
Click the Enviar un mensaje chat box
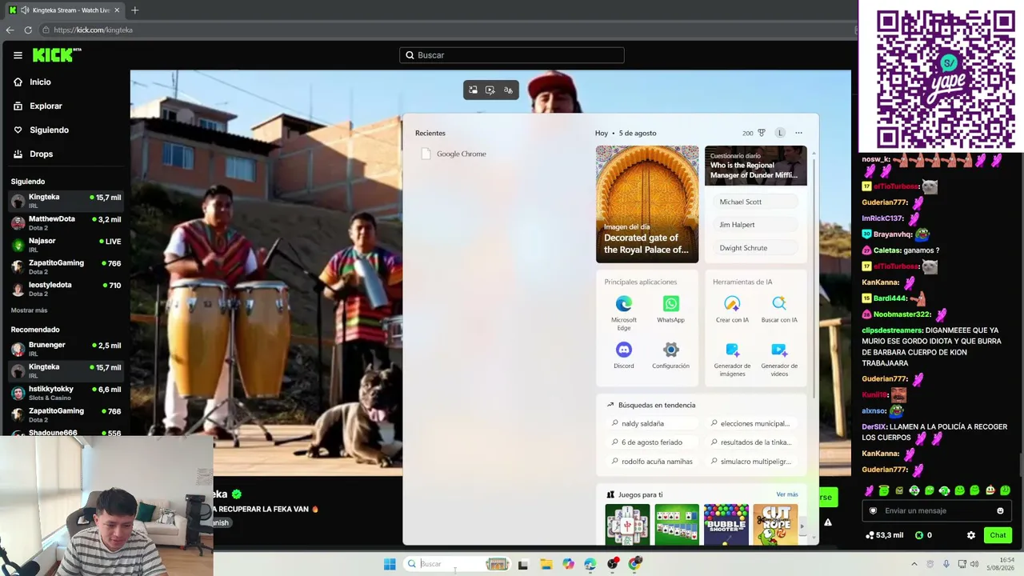coord(936,510)
